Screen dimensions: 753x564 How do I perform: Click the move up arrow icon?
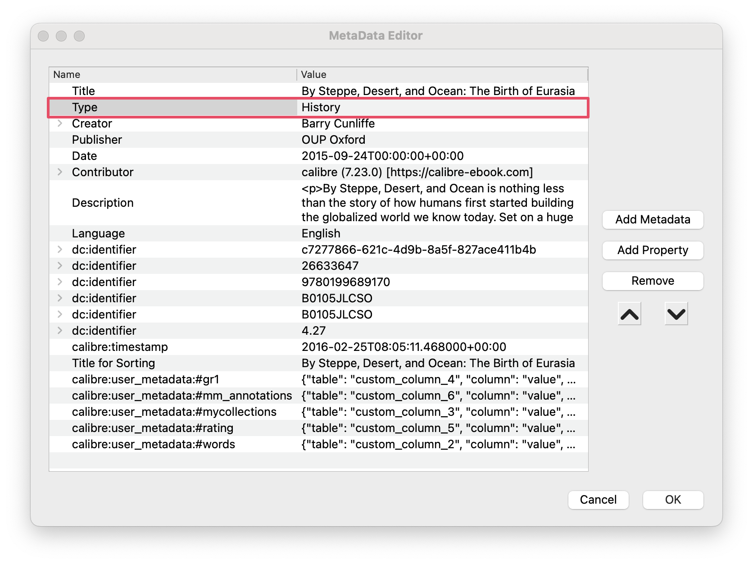tap(629, 314)
